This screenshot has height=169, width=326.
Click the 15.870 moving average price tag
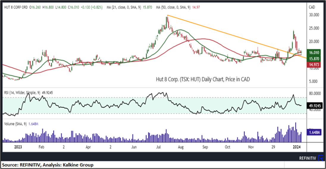pos(314,59)
